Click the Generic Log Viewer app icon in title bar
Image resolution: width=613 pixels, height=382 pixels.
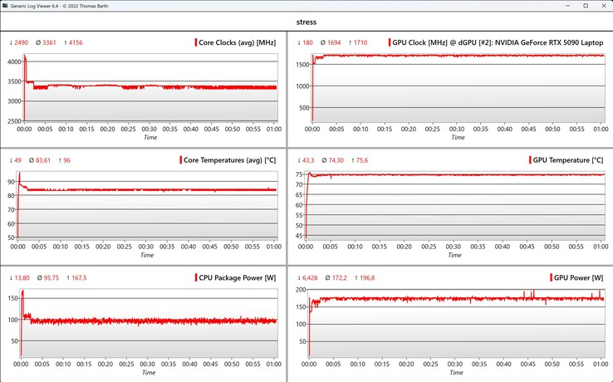pos(5,6)
